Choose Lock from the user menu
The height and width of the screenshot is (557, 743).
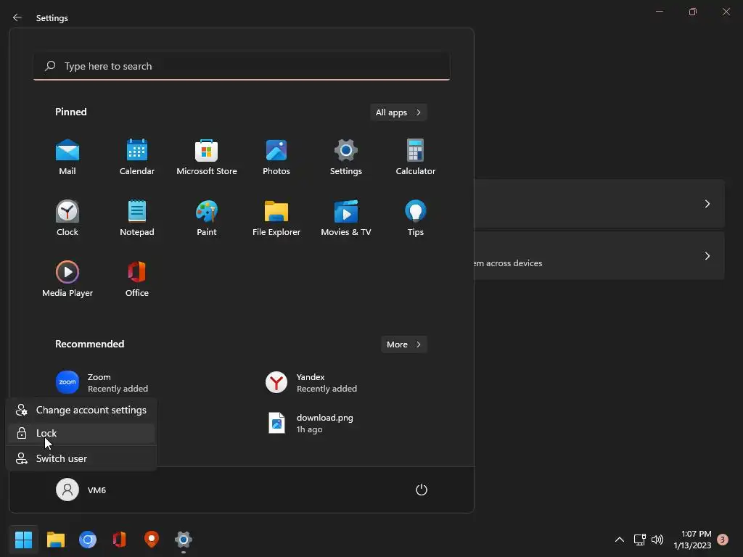[x=81, y=433]
